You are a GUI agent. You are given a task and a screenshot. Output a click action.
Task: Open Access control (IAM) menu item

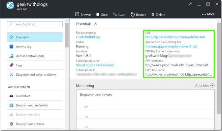point(35,56)
